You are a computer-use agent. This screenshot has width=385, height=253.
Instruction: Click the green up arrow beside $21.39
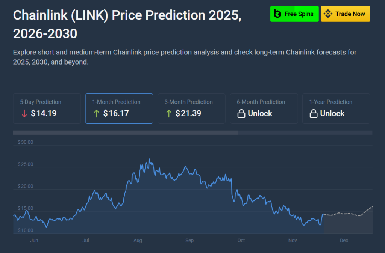[169, 114]
